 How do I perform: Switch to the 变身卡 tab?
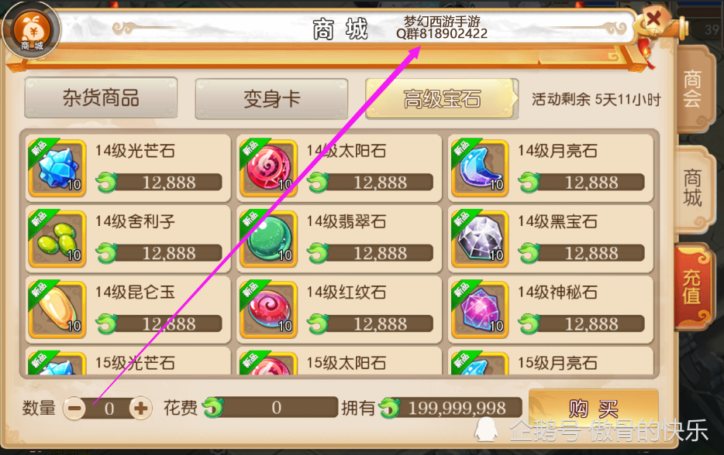coord(271,98)
